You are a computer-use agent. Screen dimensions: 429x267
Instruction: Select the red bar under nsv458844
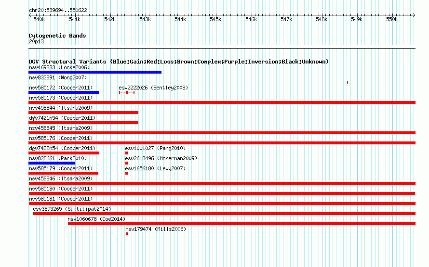83,113
